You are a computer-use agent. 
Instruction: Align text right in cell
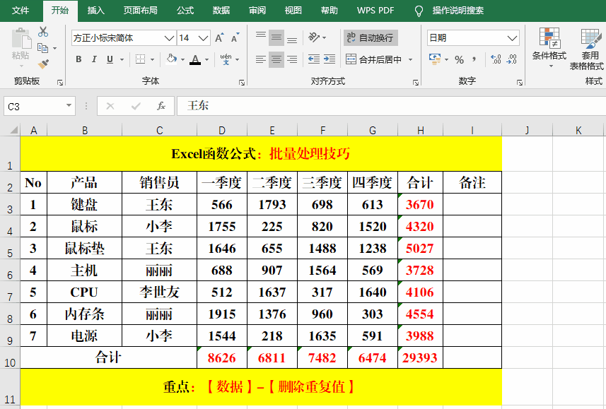292,59
